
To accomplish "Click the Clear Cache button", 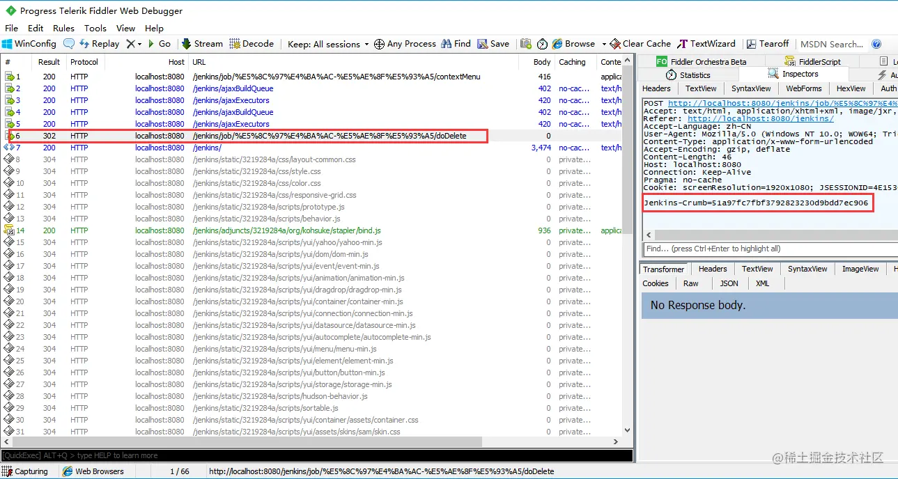I will coord(640,43).
